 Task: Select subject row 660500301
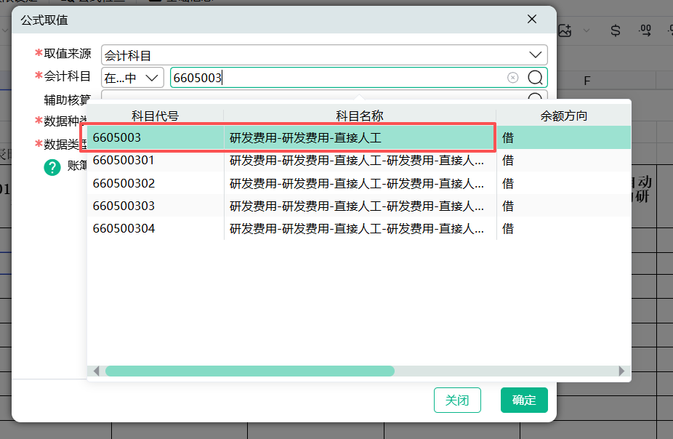coord(291,160)
